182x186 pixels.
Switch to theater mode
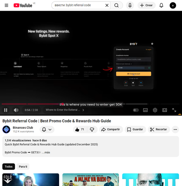click(x=165, y=110)
